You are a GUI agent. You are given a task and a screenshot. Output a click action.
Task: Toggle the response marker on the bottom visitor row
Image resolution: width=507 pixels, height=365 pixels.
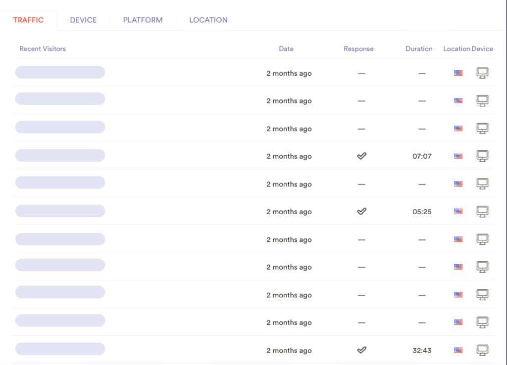[361, 350]
